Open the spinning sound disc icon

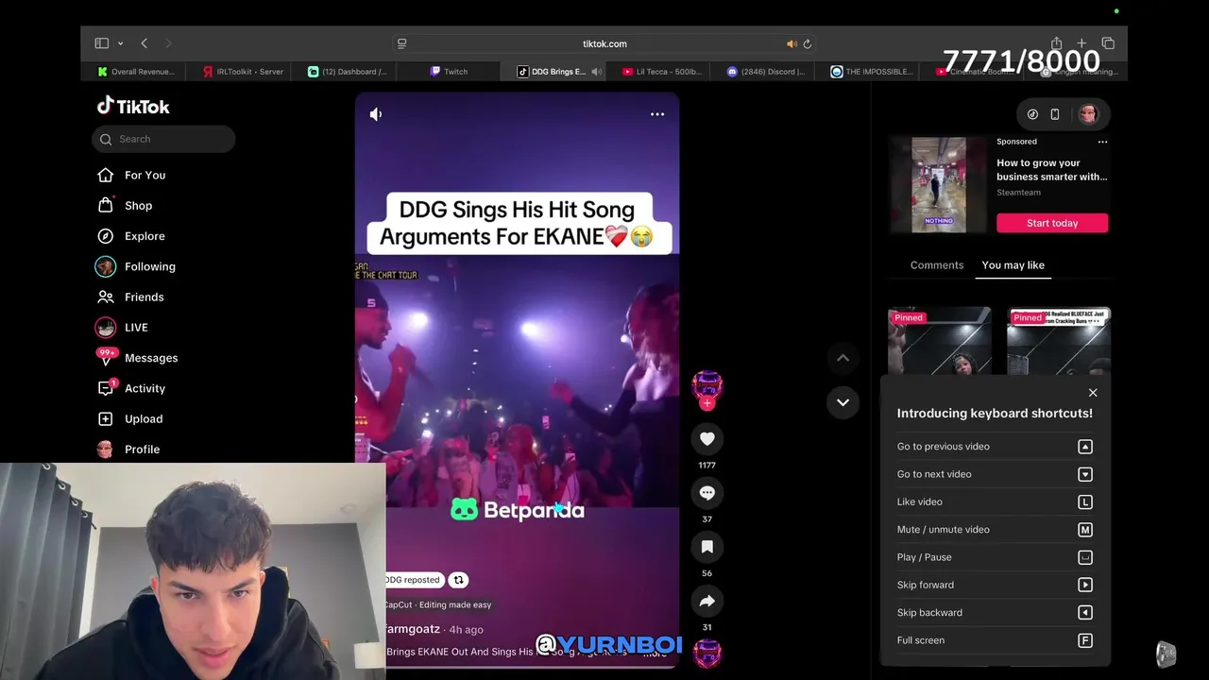coord(707,653)
